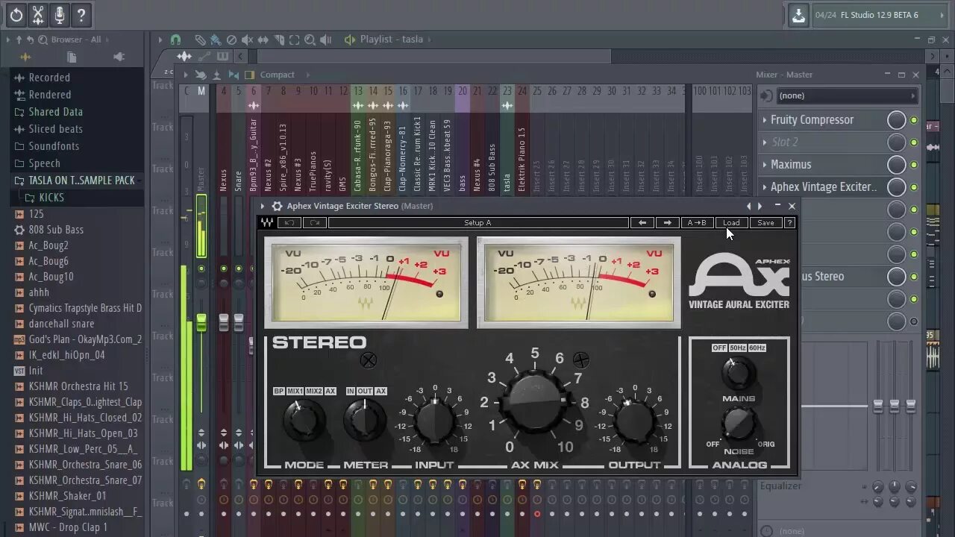Select the playlist Zoom tool
Image resolution: width=955 pixels, height=537 pixels.
click(310, 40)
